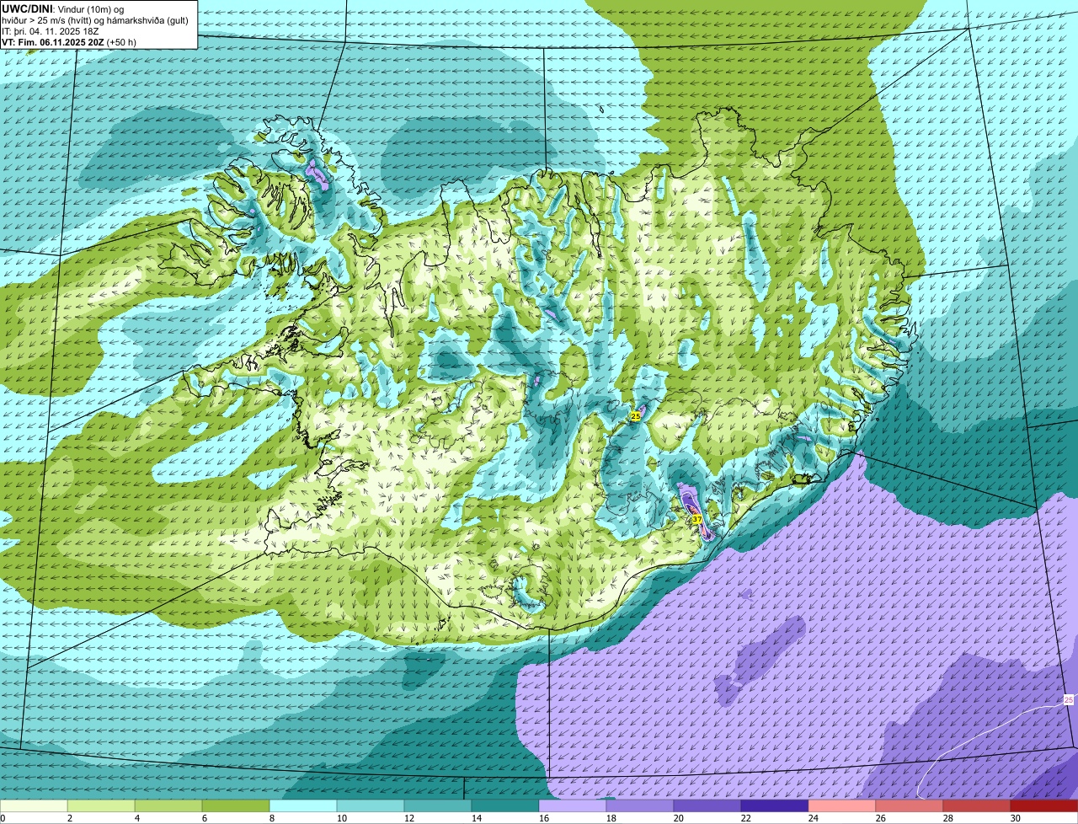Pick the pale yellow 0–2 scale swatch
The height and width of the screenshot is (824, 1078).
pos(34,806)
